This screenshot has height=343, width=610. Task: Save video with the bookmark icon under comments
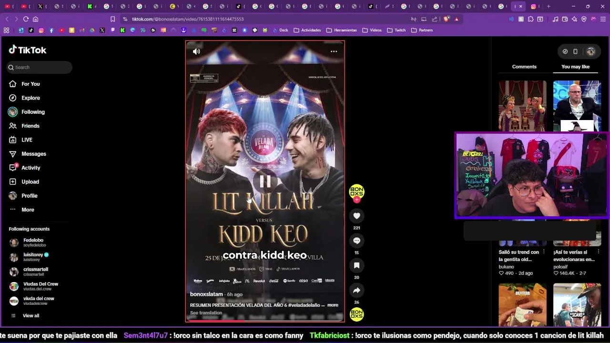(x=356, y=265)
